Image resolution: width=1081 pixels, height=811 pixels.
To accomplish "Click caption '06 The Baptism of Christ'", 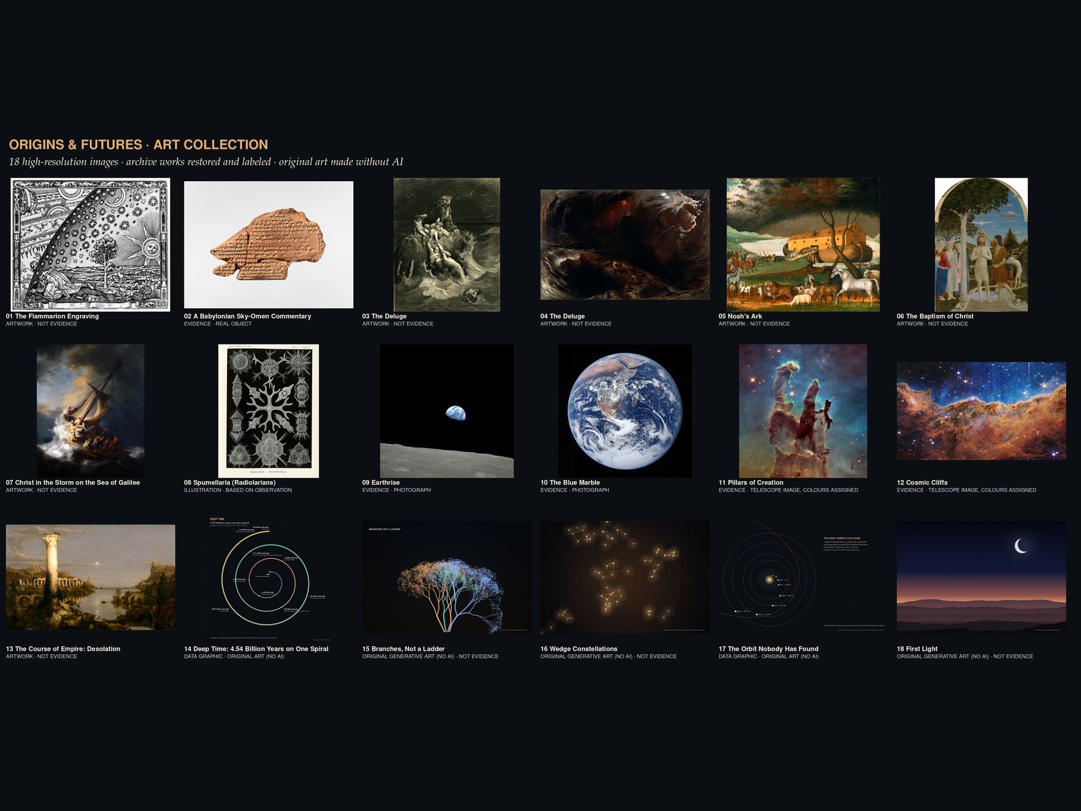I will (935, 316).
